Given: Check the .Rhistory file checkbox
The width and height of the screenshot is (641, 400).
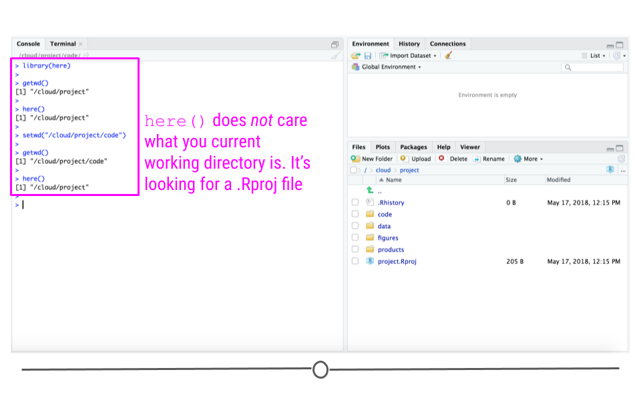Looking at the screenshot, I should pos(355,202).
